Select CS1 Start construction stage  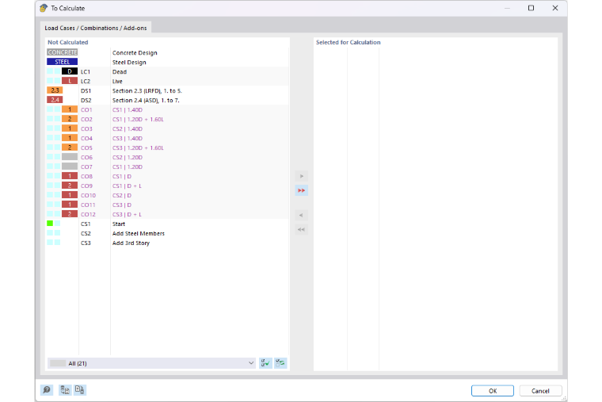[167, 224]
